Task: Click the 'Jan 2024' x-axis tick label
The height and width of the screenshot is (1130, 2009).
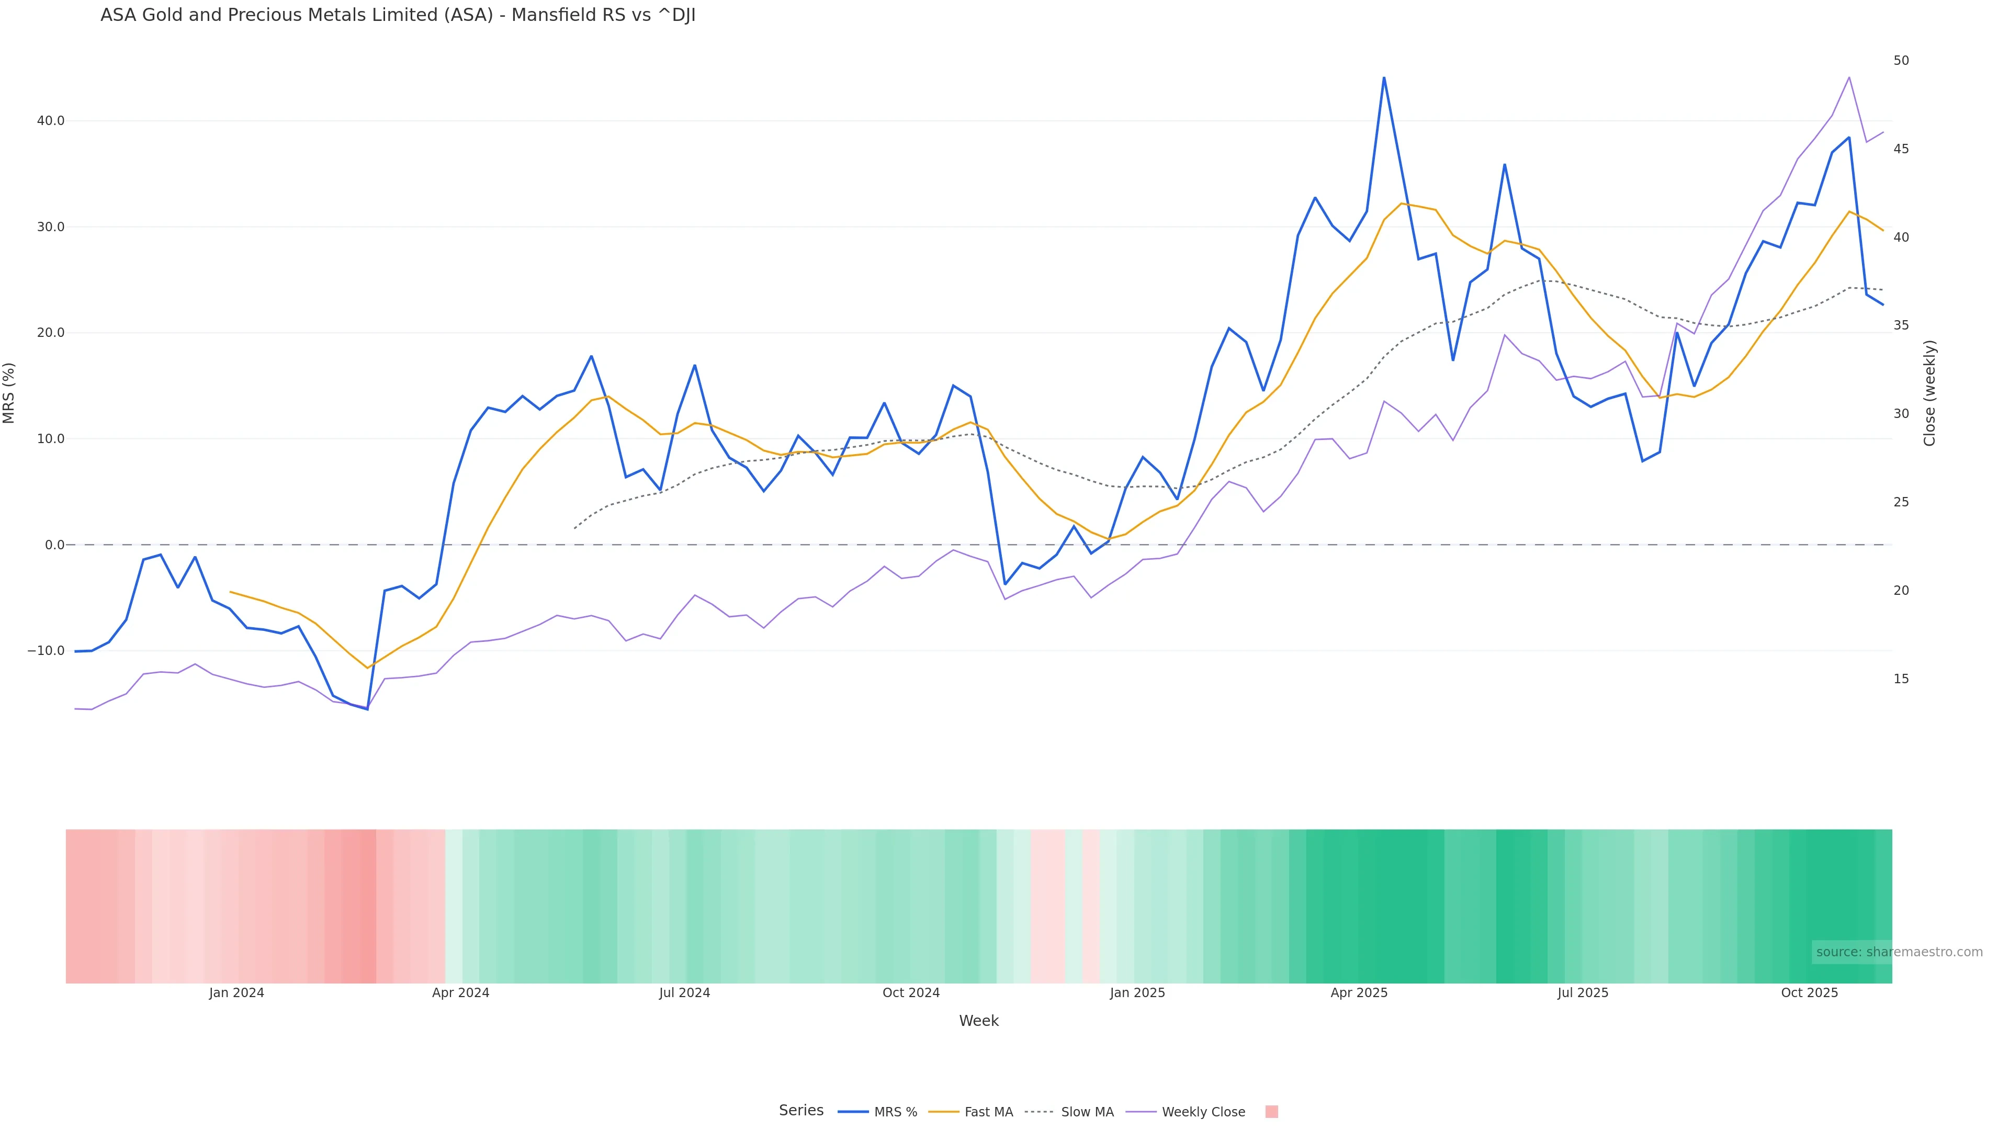Action: coord(236,993)
